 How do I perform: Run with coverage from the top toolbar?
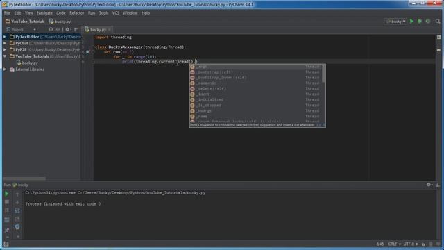[428, 22]
